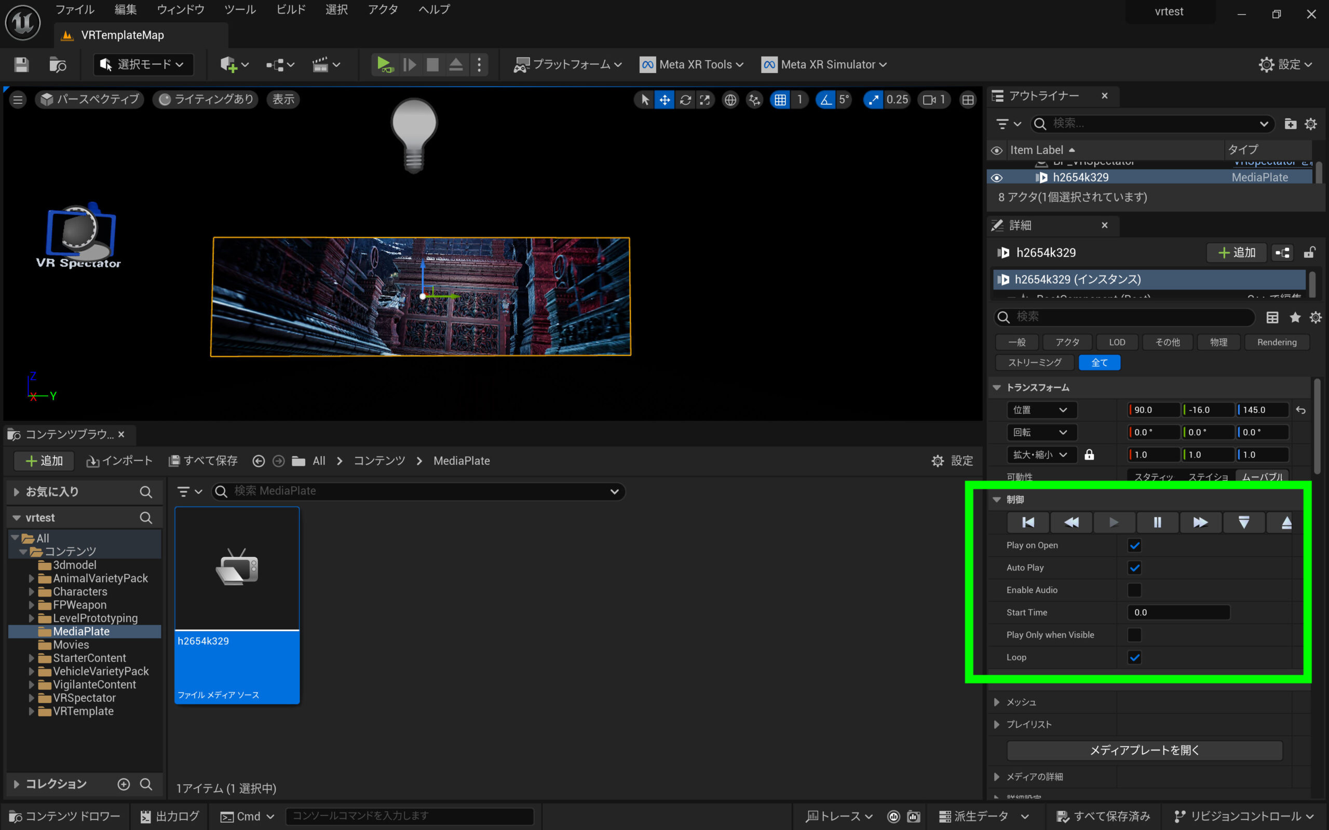The height and width of the screenshot is (830, 1329).
Task: Lock the scale ratio padlock
Action: 1089,454
